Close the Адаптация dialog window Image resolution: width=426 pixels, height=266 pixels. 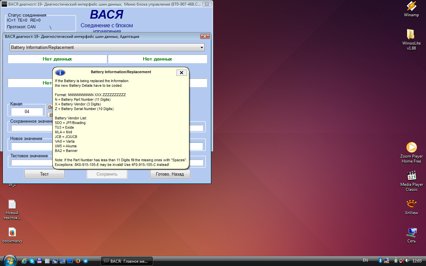coord(204,37)
